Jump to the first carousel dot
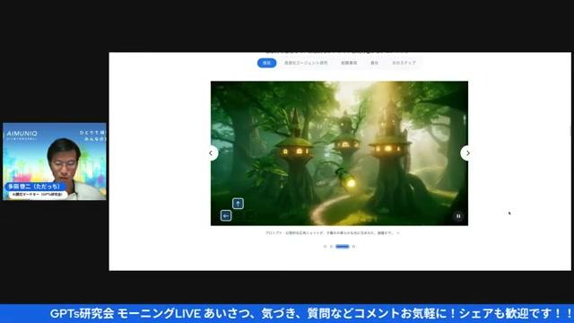 pyautogui.click(x=325, y=247)
